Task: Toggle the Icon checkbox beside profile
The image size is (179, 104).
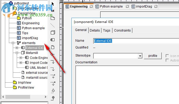Action: 167,56
